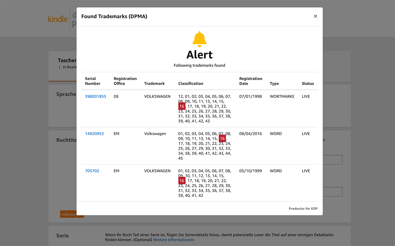The width and height of the screenshot is (395, 246).
Task: Close the Found Trademarks dialog
Action: click(x=315, y=16)
